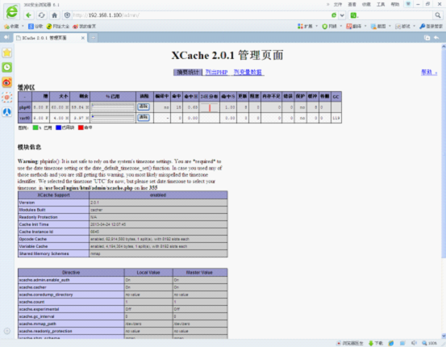Click the xcache.cacher directive row
This screenshot has height=347, width=446.
123,287
